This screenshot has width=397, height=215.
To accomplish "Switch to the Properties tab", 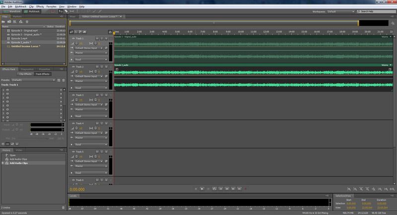I will (x=45, y=69).
